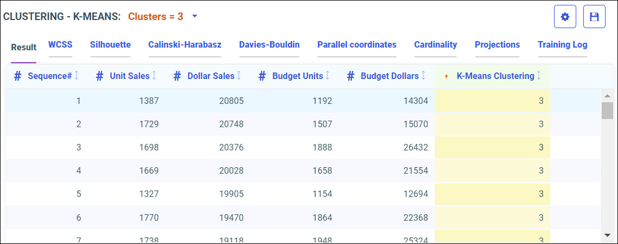Expand the Clusters = 3 dropdown arrow

[195, 16]
